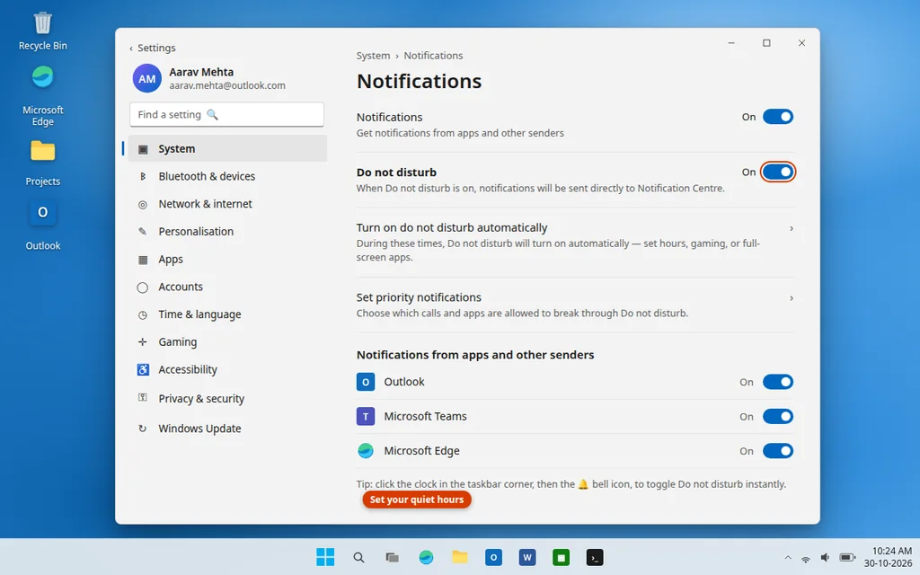Click Microsoft Teams app icon in list
Image resolution: width=920 pixels, height=575 pixels.
(366, 417)
